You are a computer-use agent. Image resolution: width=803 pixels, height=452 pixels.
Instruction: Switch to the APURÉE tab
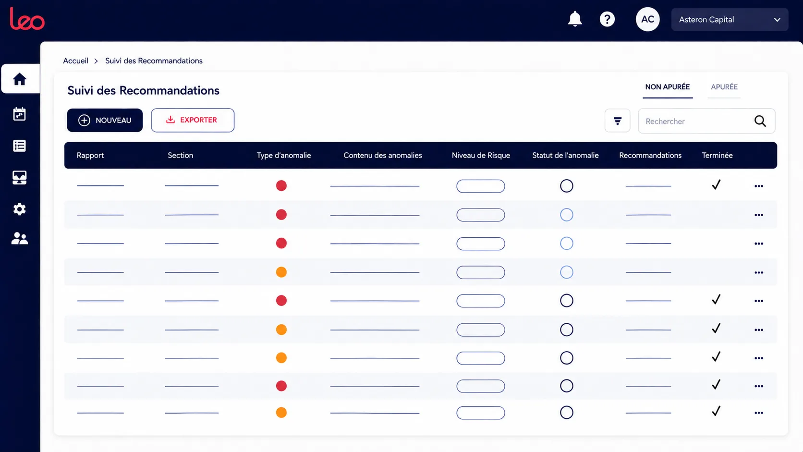(x=724, y=87)
